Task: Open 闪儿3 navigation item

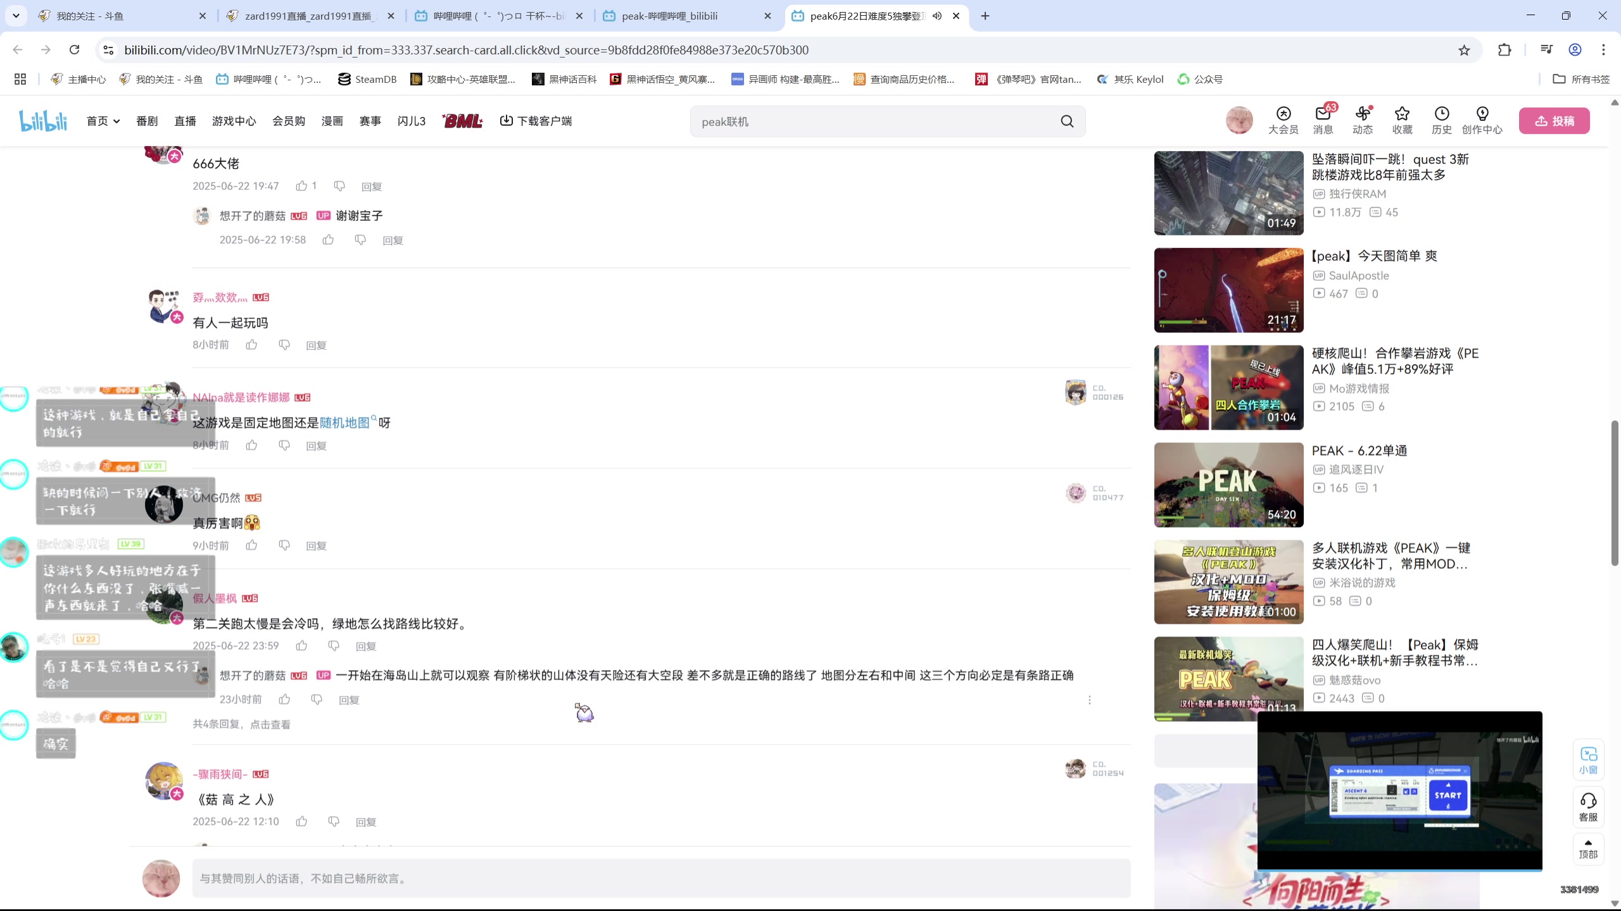Action: coord(412,121)
